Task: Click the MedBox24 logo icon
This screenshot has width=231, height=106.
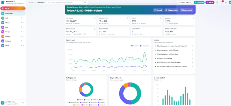Action: pyautogui.click(x=3, y=2)
